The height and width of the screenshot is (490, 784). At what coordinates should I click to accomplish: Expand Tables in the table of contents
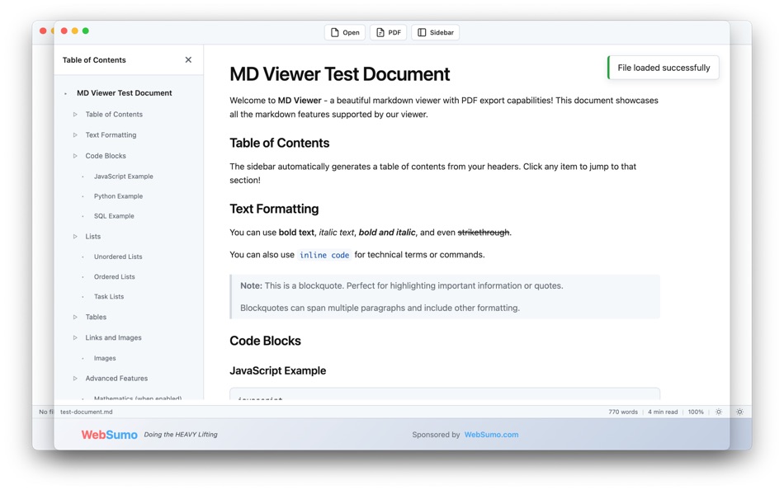point(74,317)
